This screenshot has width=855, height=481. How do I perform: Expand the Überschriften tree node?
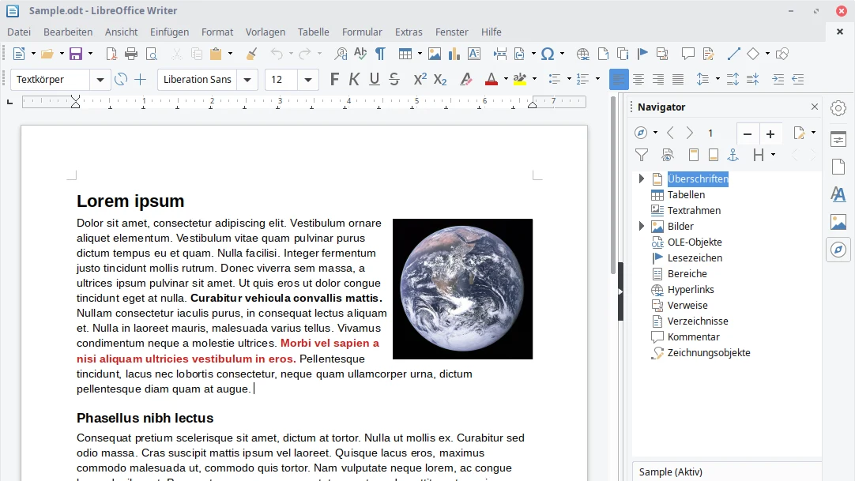tap(642, 178)
